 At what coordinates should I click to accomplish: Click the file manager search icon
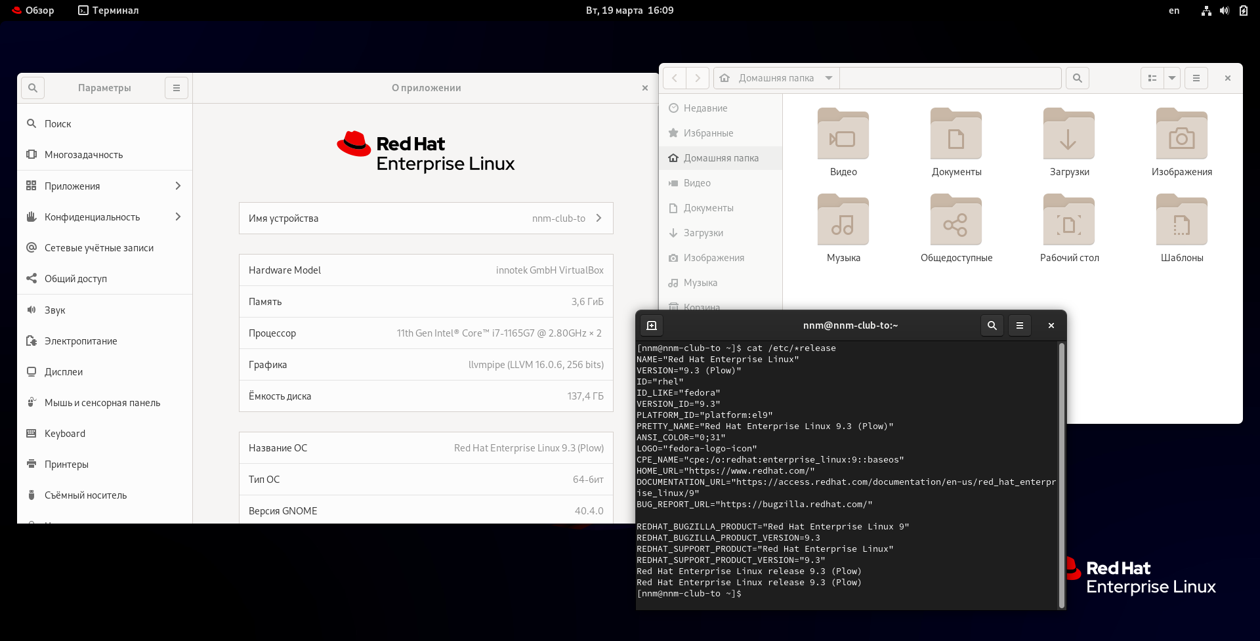click(1077, 78)
